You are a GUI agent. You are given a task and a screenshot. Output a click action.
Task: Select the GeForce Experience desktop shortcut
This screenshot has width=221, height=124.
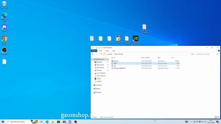pos(135,40)
